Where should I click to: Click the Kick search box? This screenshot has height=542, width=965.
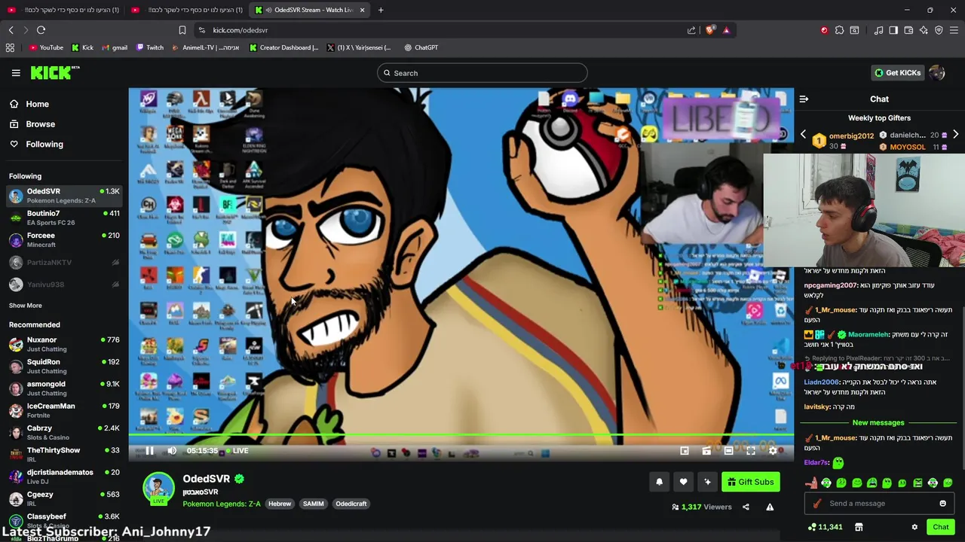(x=482, y=73)
